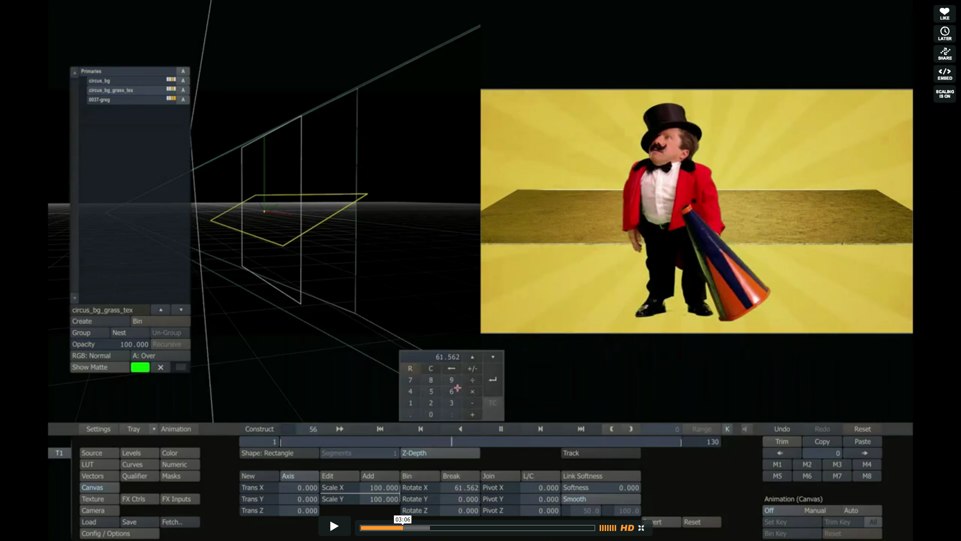Image resolution: width=961 pixels, height=541 pixels.
Task: Open the Animation tab
Action: [x=176, y=429]
